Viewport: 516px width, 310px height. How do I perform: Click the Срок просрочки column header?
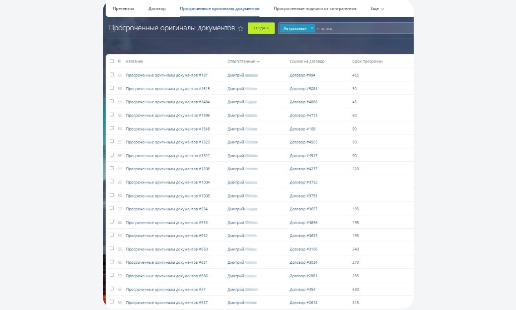point(367,62)
